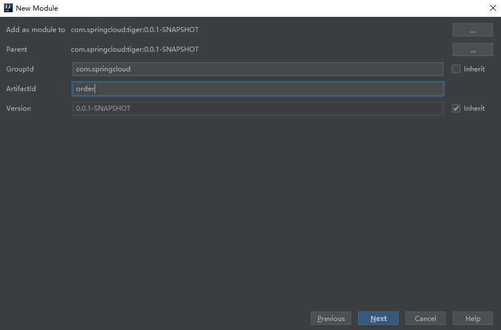501x330 pixels.
Task: Click the Next button to proceed
Action: click(378, 318)
